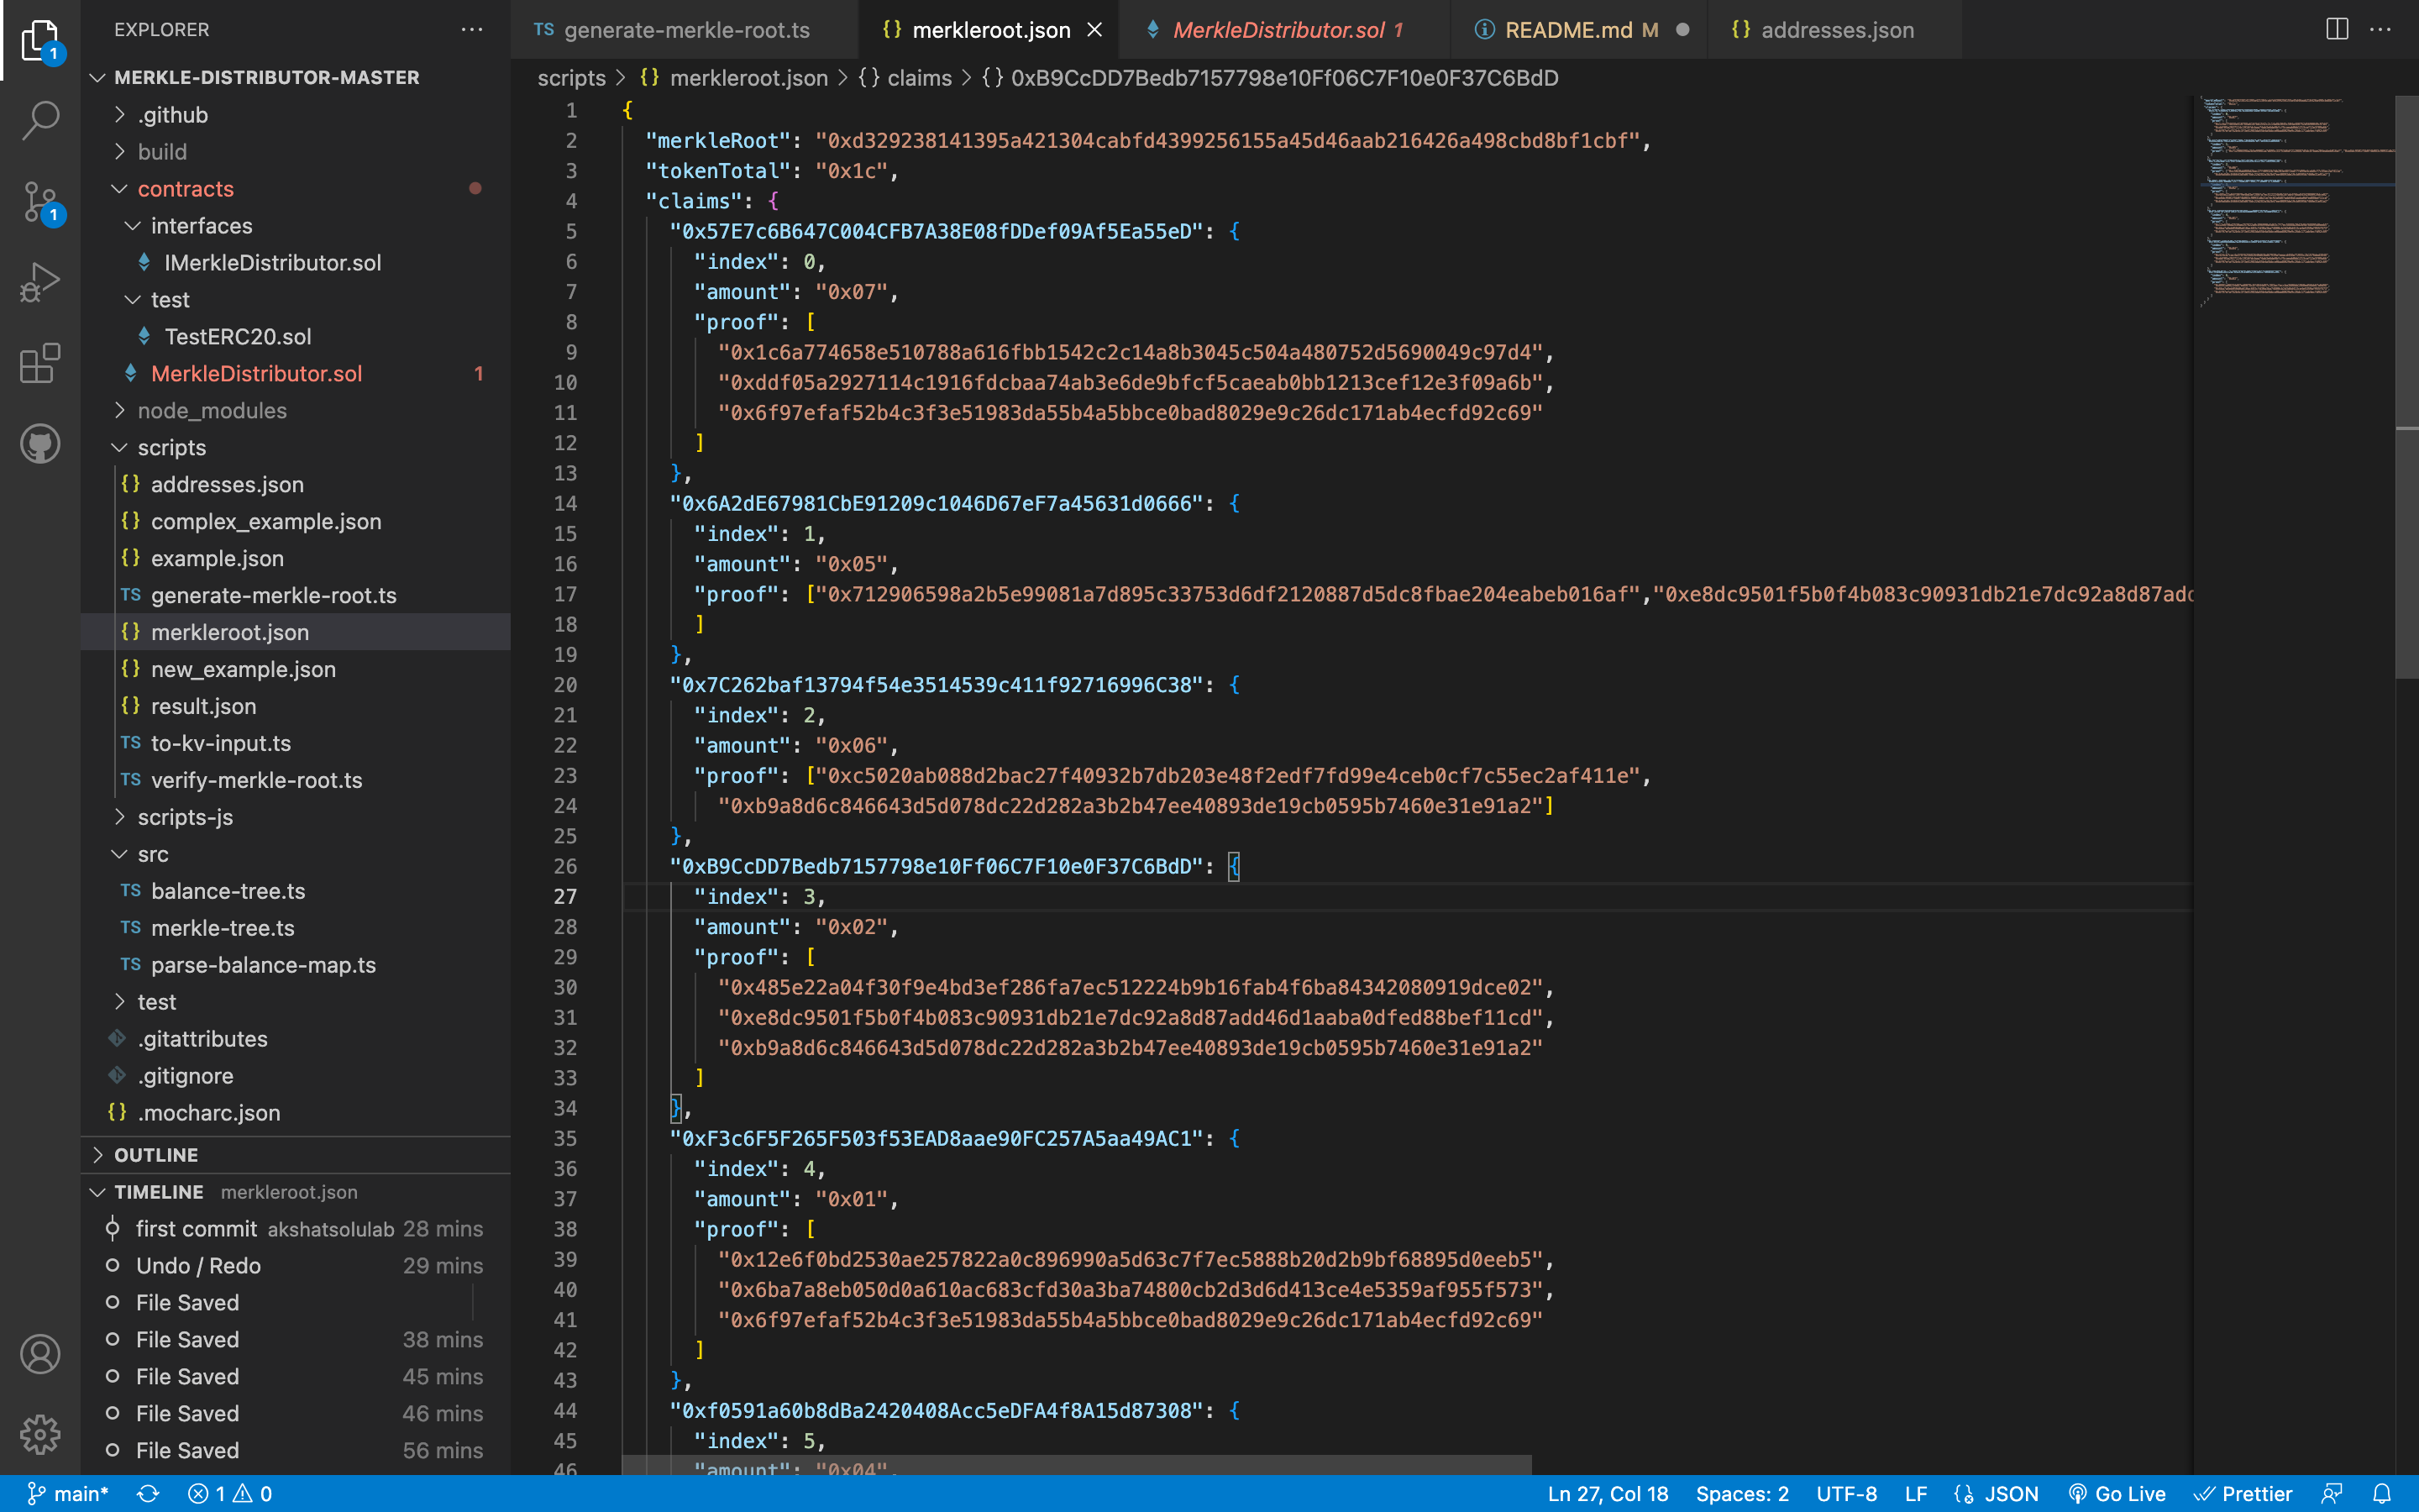Viewport: 2419px width, 1512px height.
Task: Open the Extensions view
Action: [40, 364]
